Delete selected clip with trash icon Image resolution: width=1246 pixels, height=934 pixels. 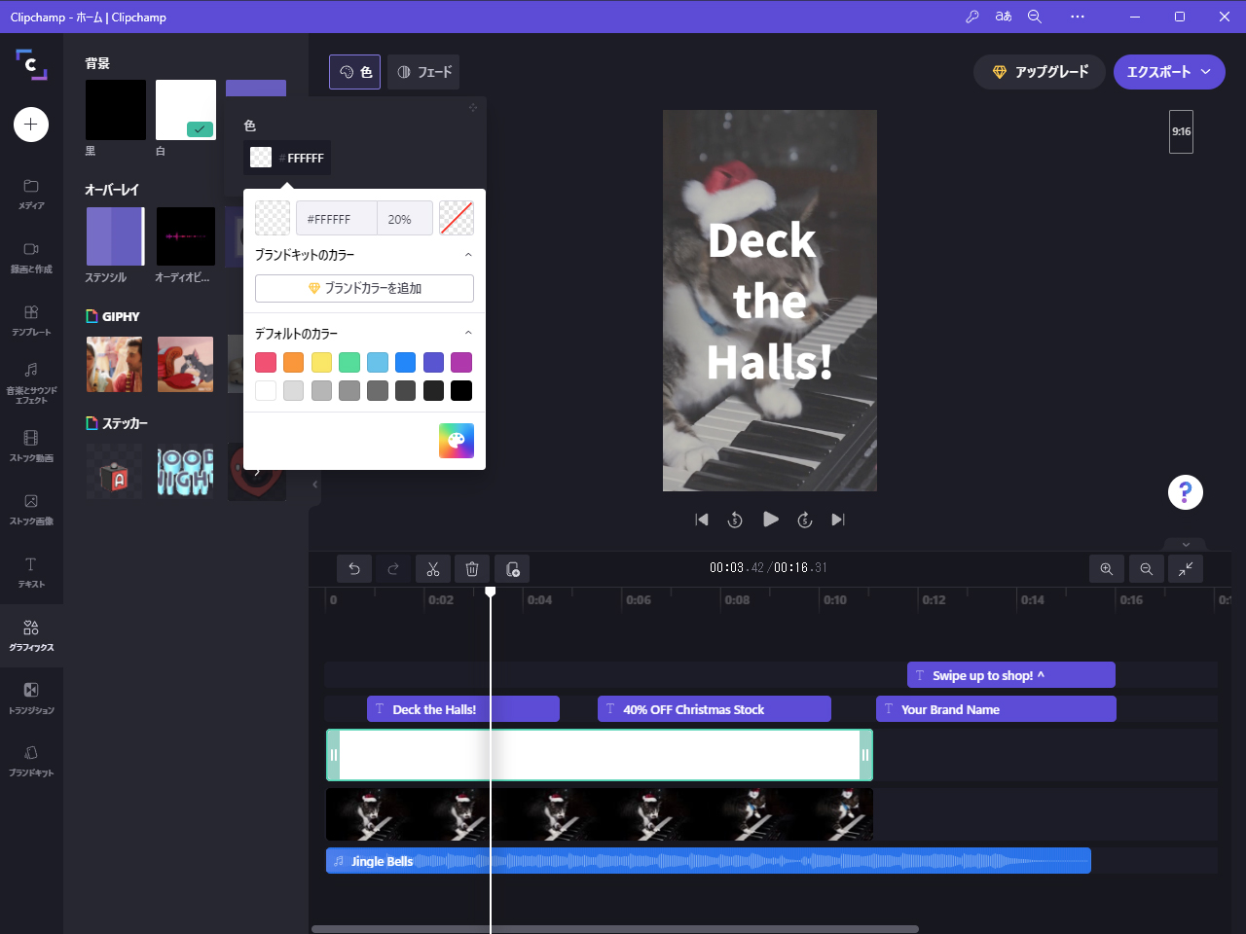point(472,569)
